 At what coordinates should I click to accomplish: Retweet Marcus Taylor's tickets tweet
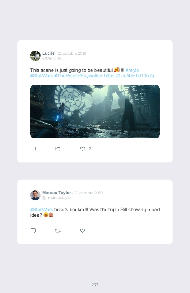(58, 231)
